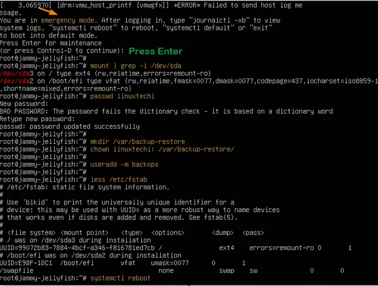Click the 'UUID=E98F-1DC1' entry
378x286 pixels.
(x=26, y=263)
